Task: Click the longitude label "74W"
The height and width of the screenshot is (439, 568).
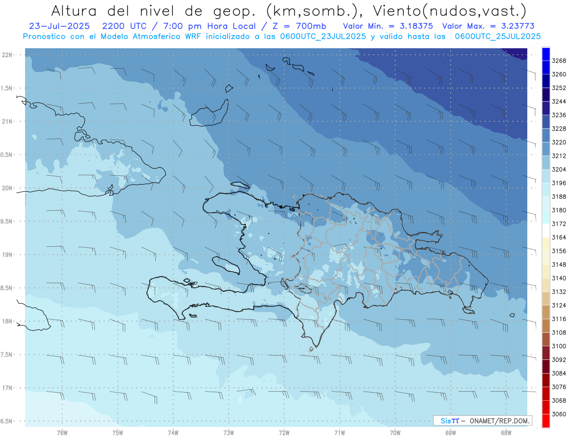Action: click(x=173, y=432)
